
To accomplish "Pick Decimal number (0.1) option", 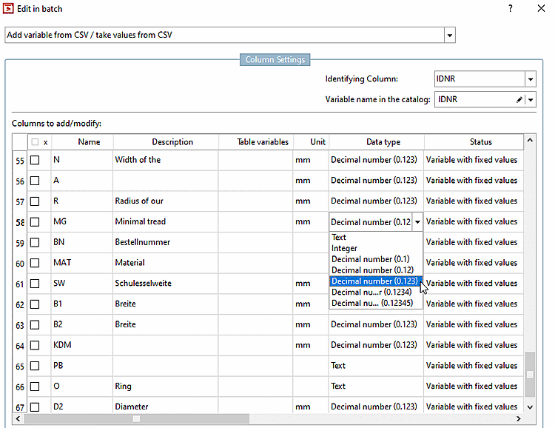I will click(x=370, y=259).
